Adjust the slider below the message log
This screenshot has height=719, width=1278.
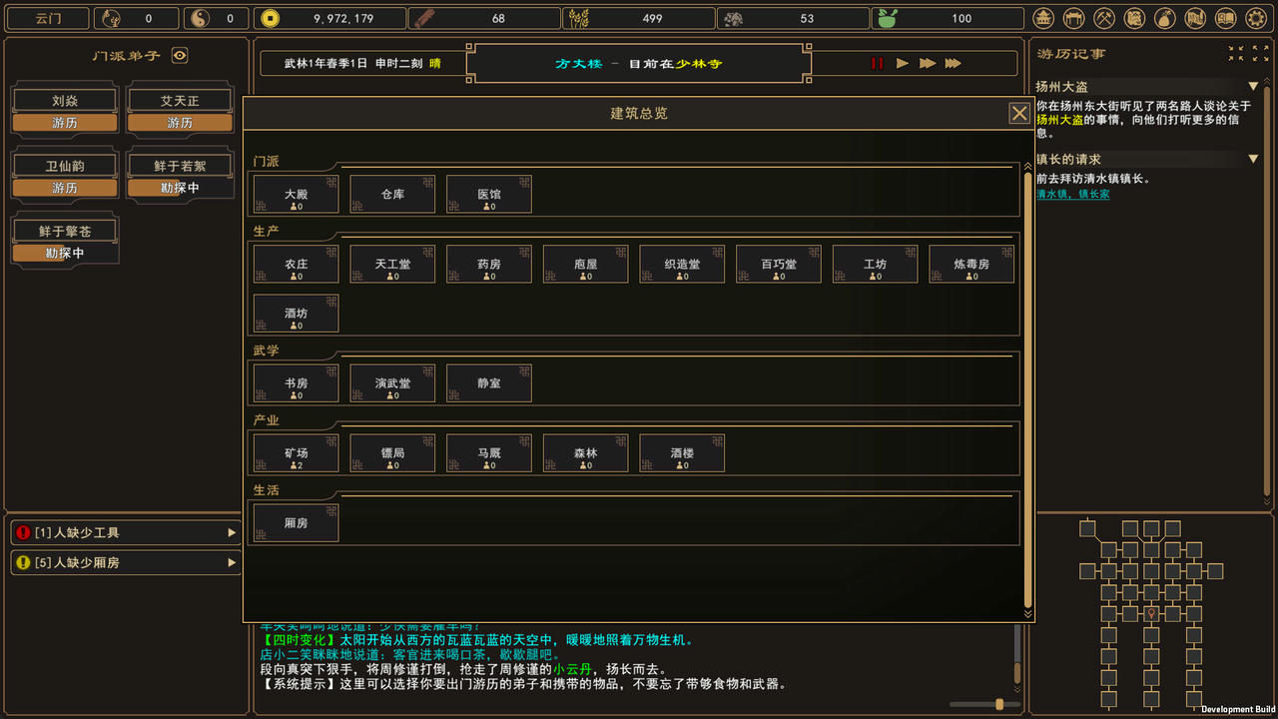(997, 705)
